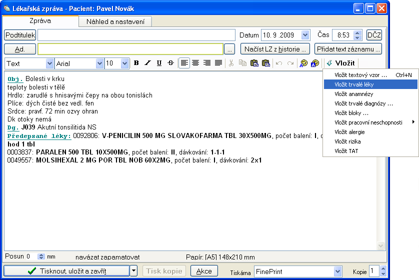
Task: Center-align the report text
Action: [196, 63]
